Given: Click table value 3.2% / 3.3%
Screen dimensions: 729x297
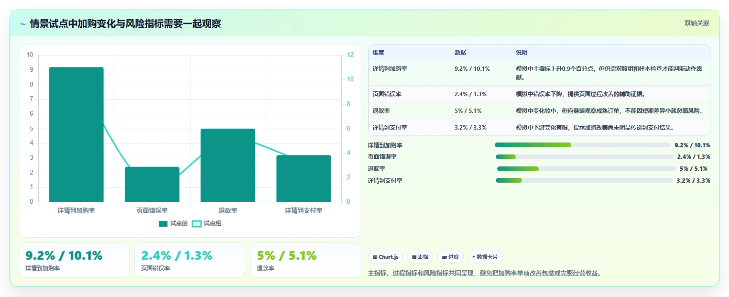Looking at the screenshot, I should [470, 128].
